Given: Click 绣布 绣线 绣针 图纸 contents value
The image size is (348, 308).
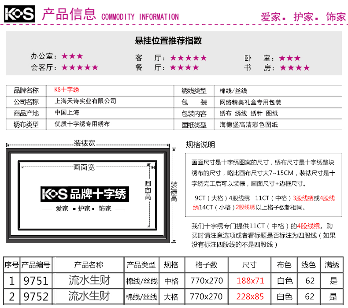Looking at the screenshot, I should click(249, 113).
